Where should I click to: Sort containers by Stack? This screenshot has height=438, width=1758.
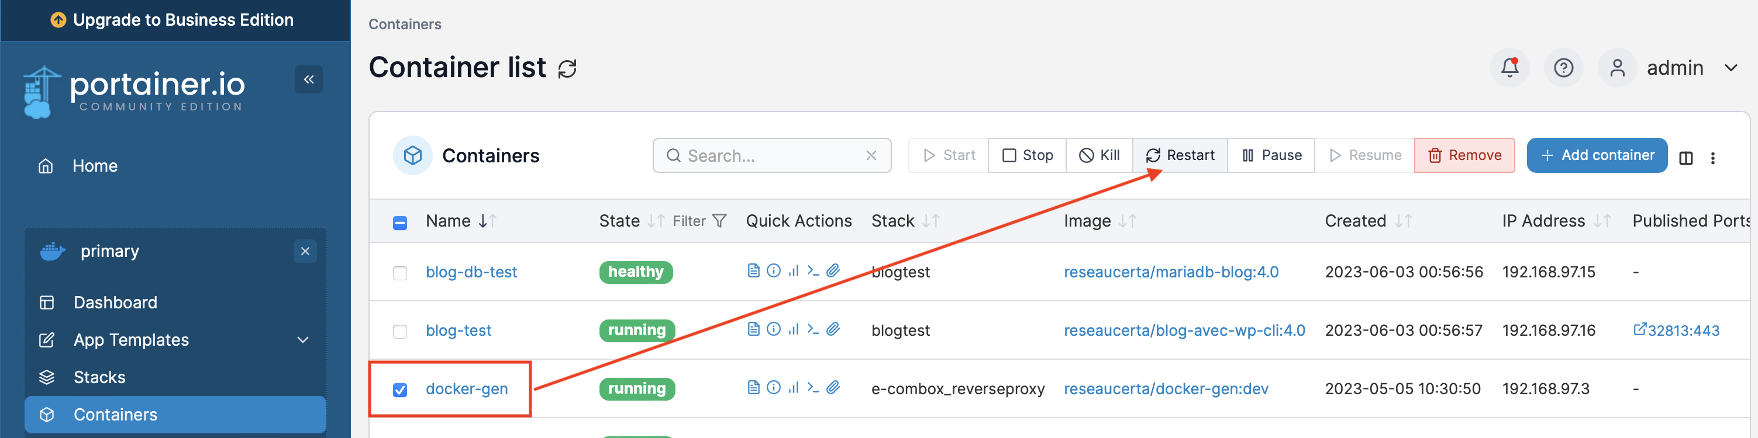(906, 221)
